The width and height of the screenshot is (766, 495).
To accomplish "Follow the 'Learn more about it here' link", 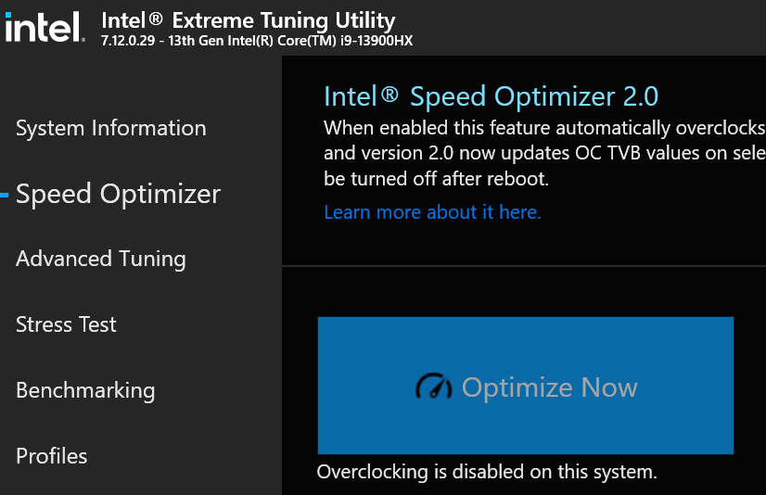I will pos(432,212).
